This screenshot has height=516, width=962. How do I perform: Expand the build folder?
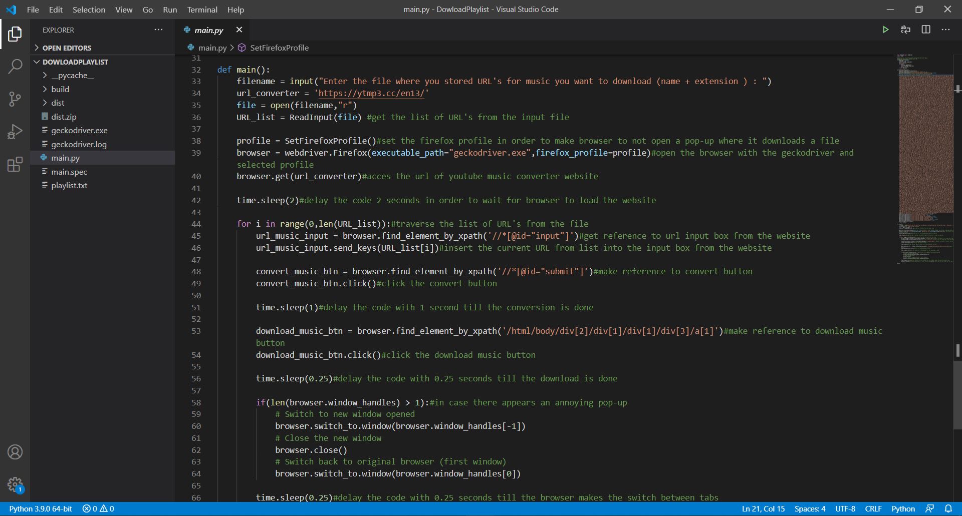(60, 89)
